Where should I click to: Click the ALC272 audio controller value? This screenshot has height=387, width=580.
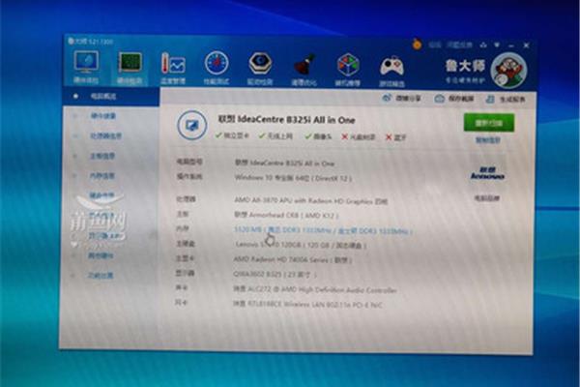click(315, 290)
